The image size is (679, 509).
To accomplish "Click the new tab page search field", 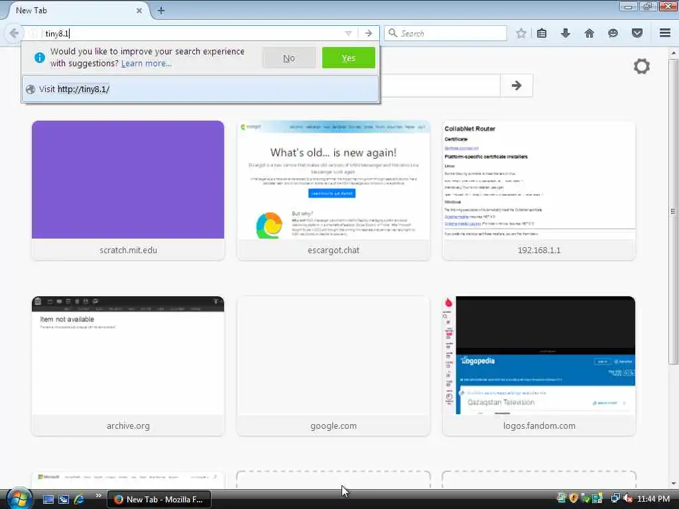I will coord(440,85).
